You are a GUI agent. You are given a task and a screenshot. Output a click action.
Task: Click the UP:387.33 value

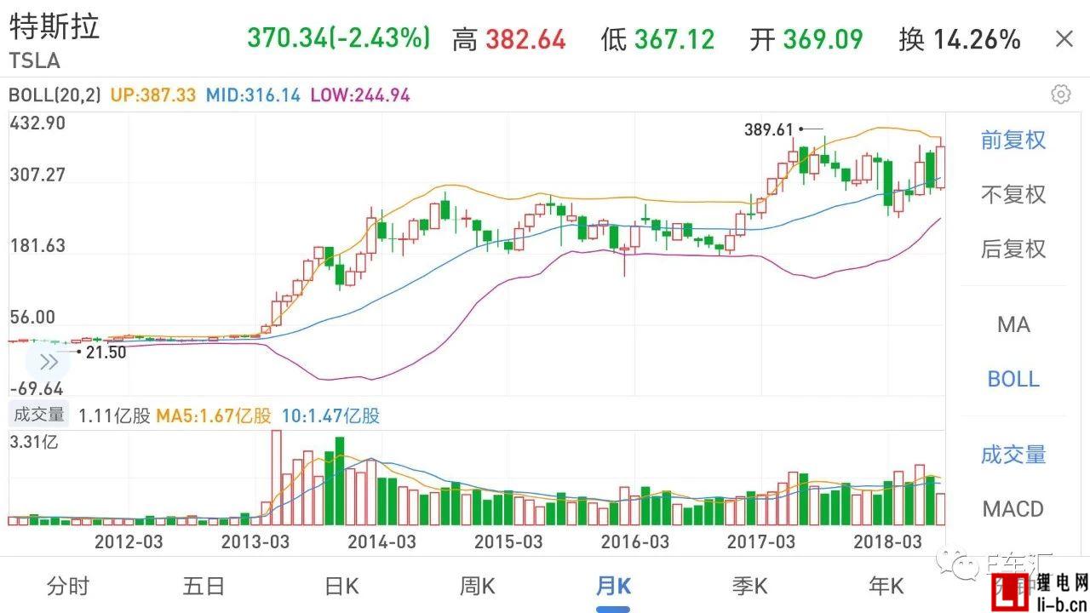click(x=153, y=95)
